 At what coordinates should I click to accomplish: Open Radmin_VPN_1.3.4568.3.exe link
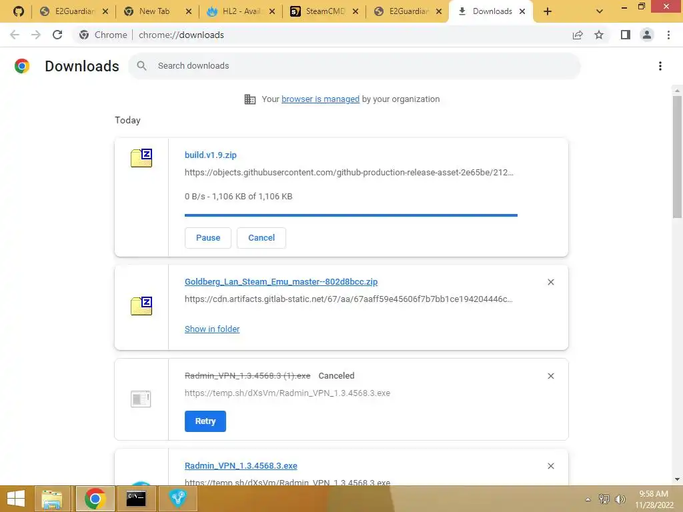(241, 466)
